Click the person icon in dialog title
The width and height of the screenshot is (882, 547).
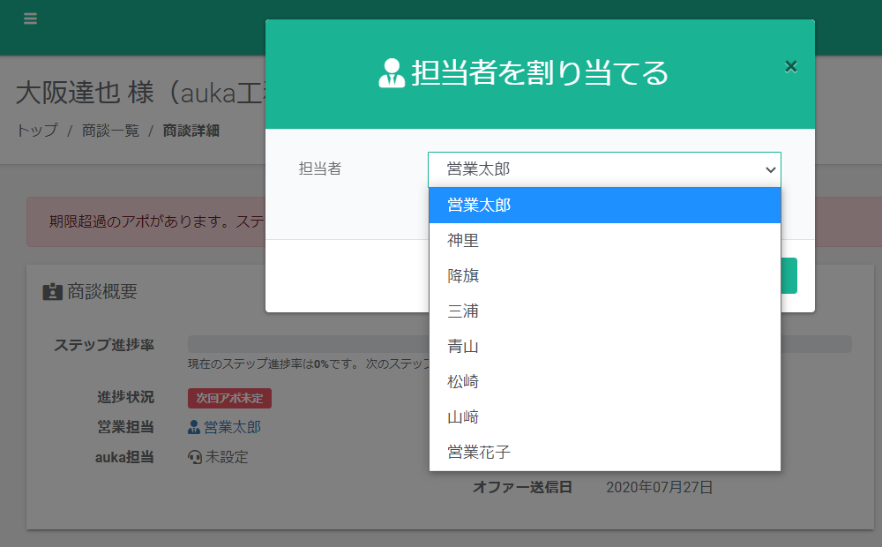(392, 73)
